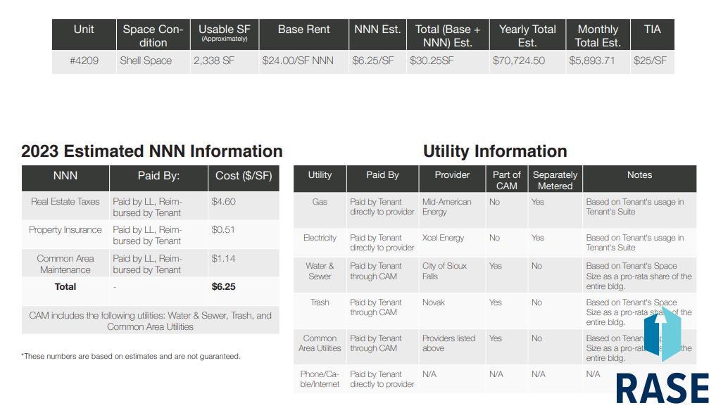Click the Separately Metered column header
Viewport: 716px width, 408px height.
[x=555, y=180]
